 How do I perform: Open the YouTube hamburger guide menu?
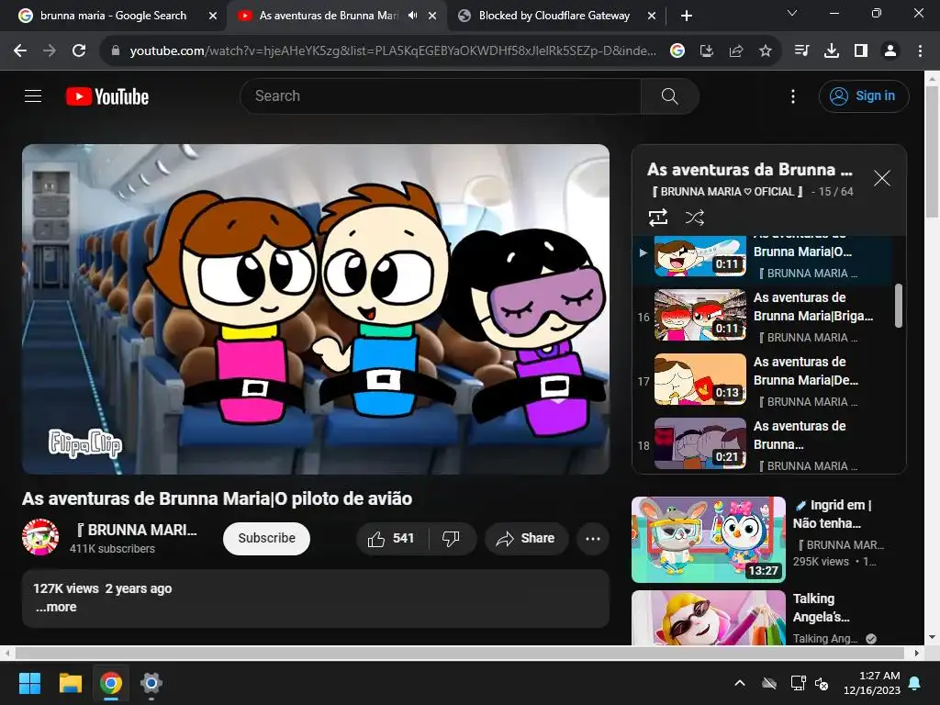pos(33,95)
